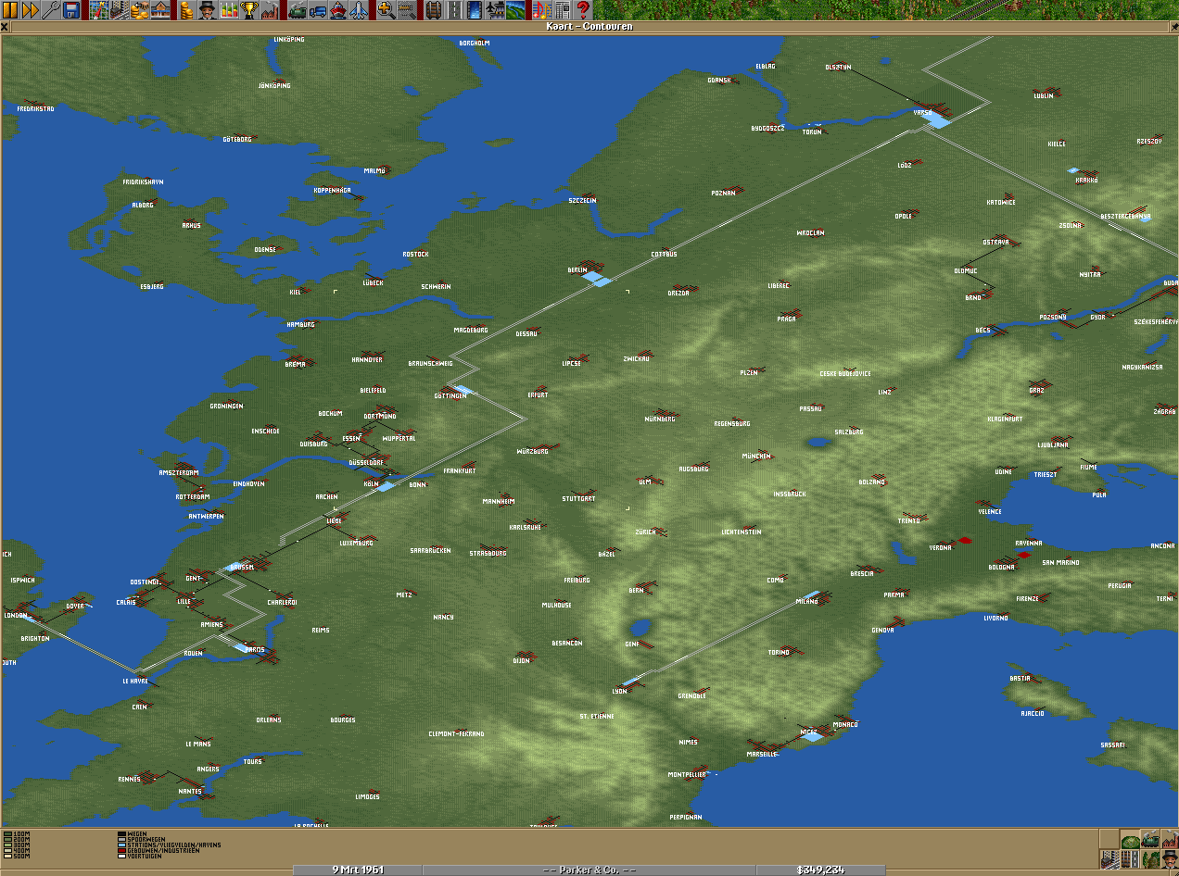Open sound and music notes icon

[x=544, y=11]
